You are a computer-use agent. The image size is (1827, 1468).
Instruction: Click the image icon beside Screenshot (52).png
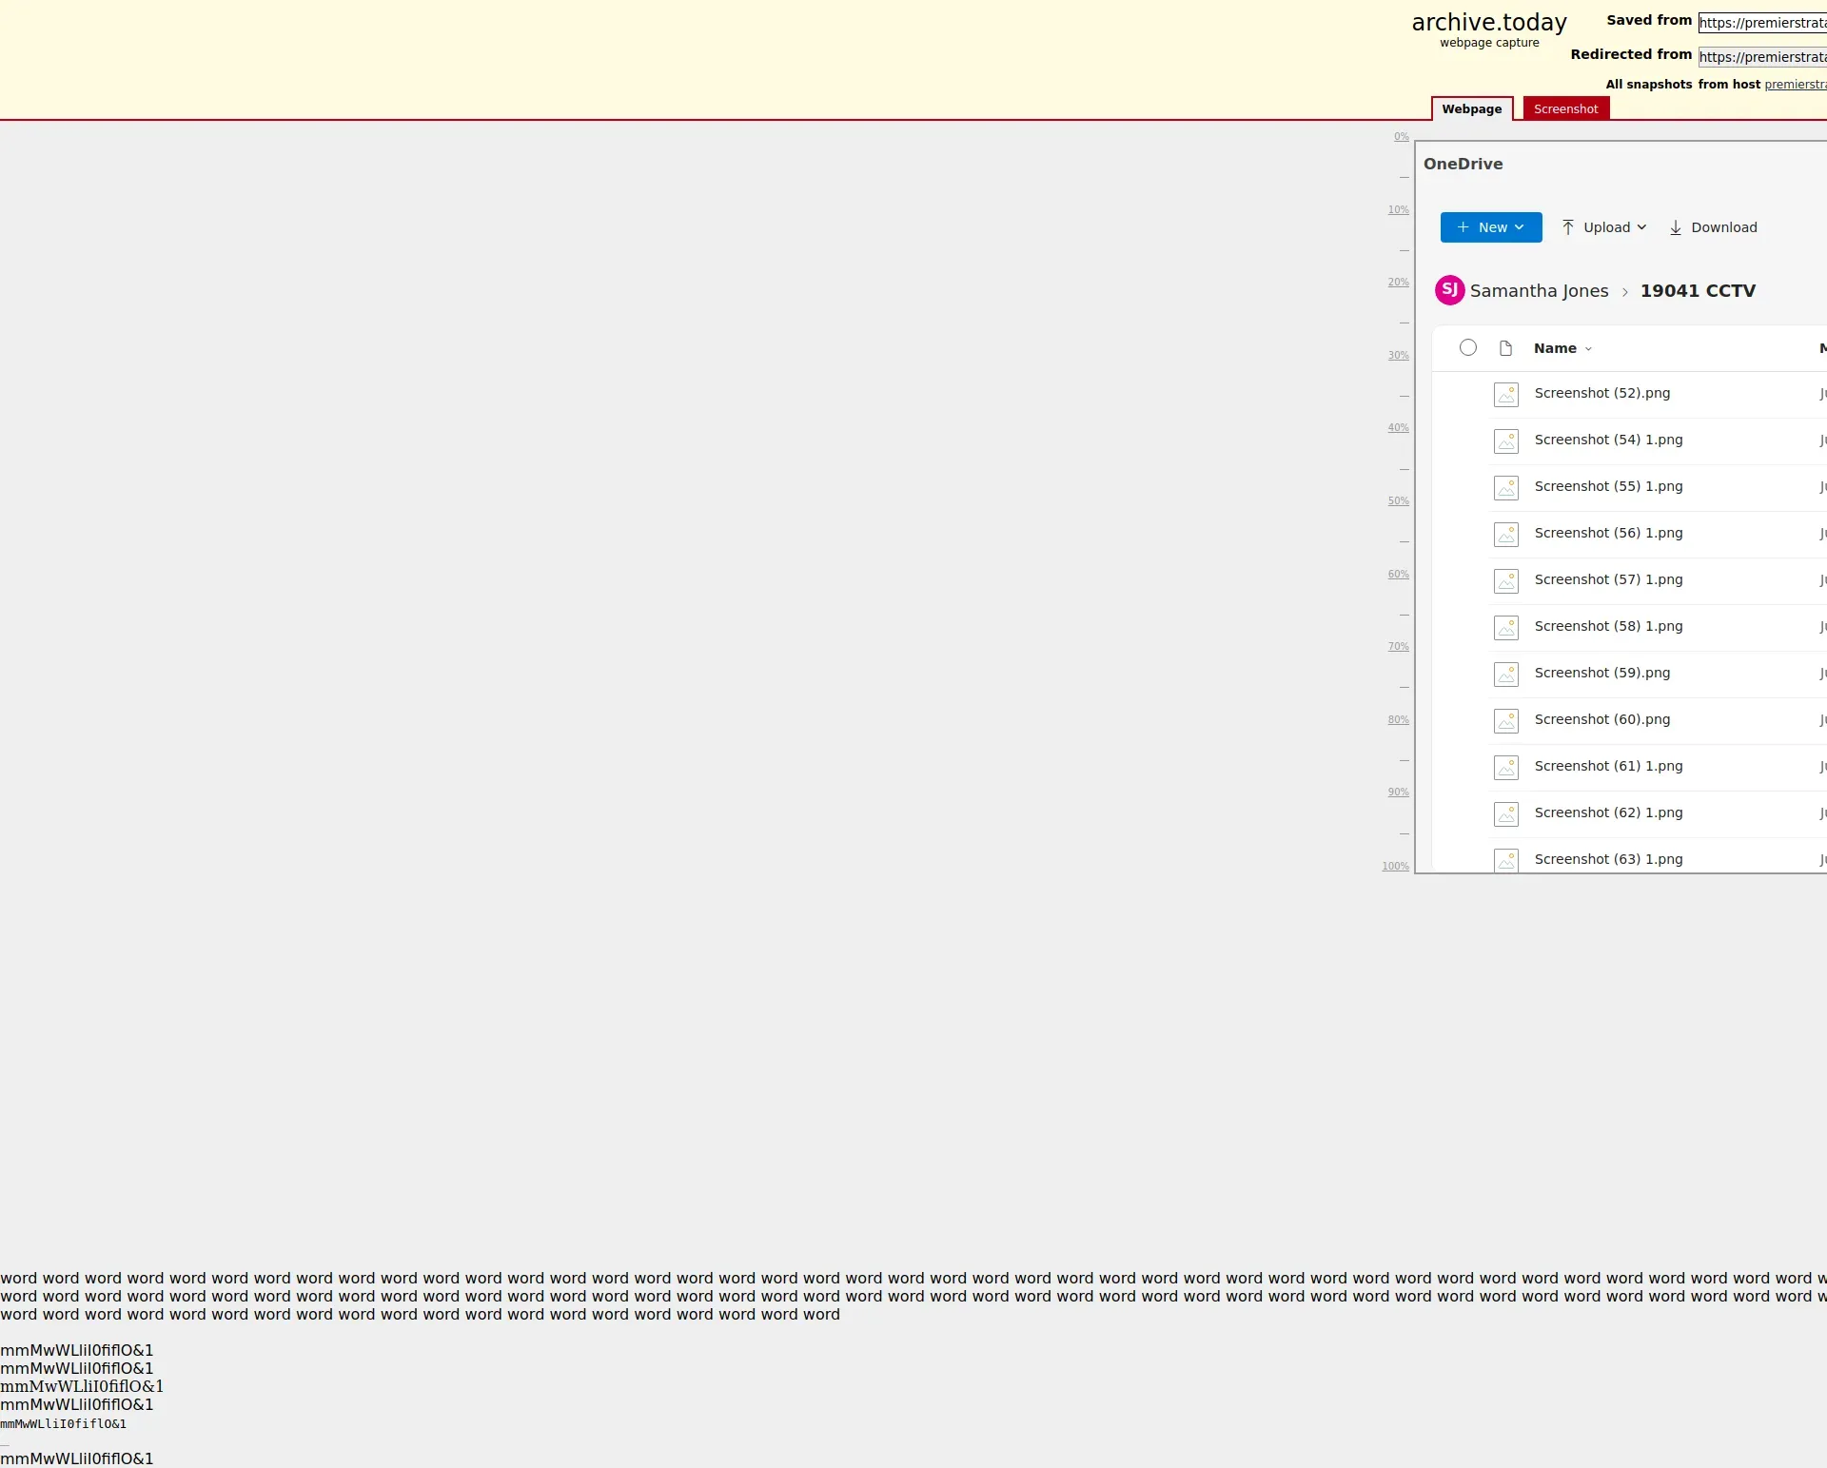tap(1505, 394)
